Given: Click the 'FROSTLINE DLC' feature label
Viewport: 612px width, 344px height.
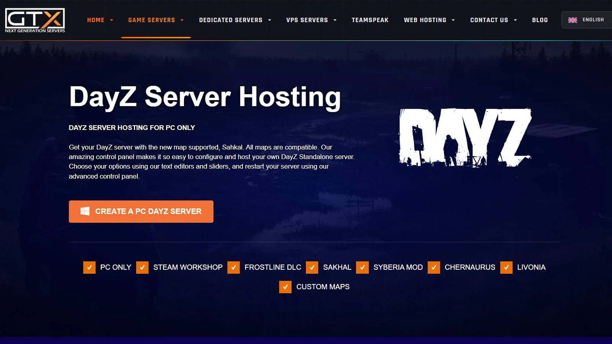Looking at the screenshot, I should [273, 268].
